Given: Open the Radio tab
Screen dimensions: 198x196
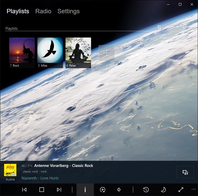Looking at the screenshot, I should pos(43,11).
